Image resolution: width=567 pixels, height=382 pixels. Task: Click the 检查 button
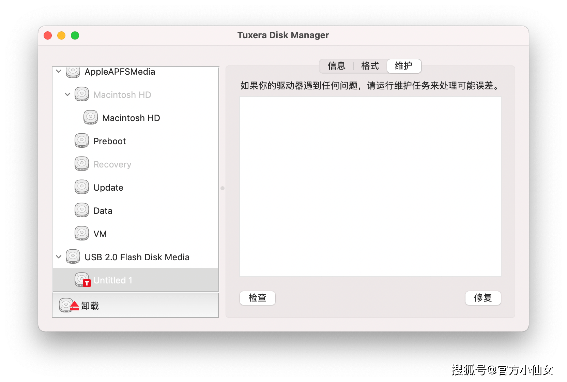click(258, 298)
